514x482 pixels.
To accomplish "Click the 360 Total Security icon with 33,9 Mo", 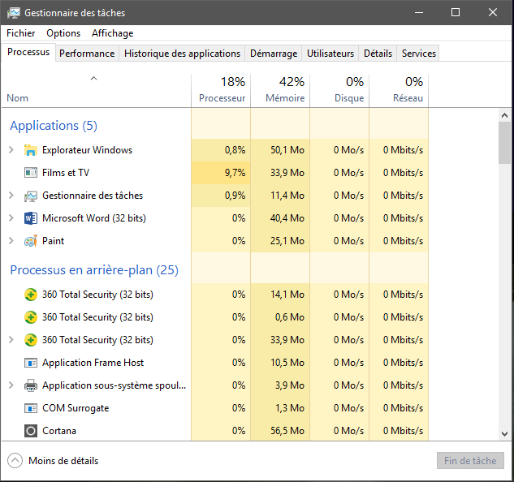I will [31, 340].
